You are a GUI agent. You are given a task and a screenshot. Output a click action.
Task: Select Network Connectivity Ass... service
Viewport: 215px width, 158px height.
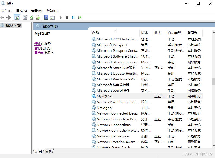147,130
